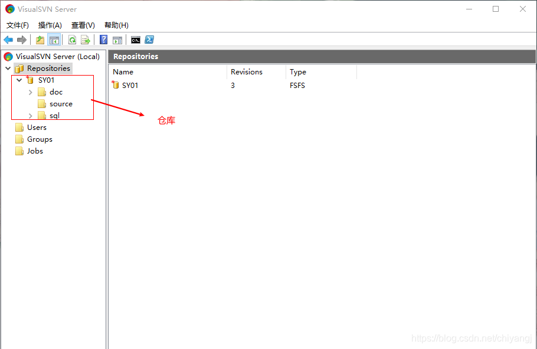The image size is (537, 349).
Task: Select the doc folder in the tree
Action: click(56, 92)
